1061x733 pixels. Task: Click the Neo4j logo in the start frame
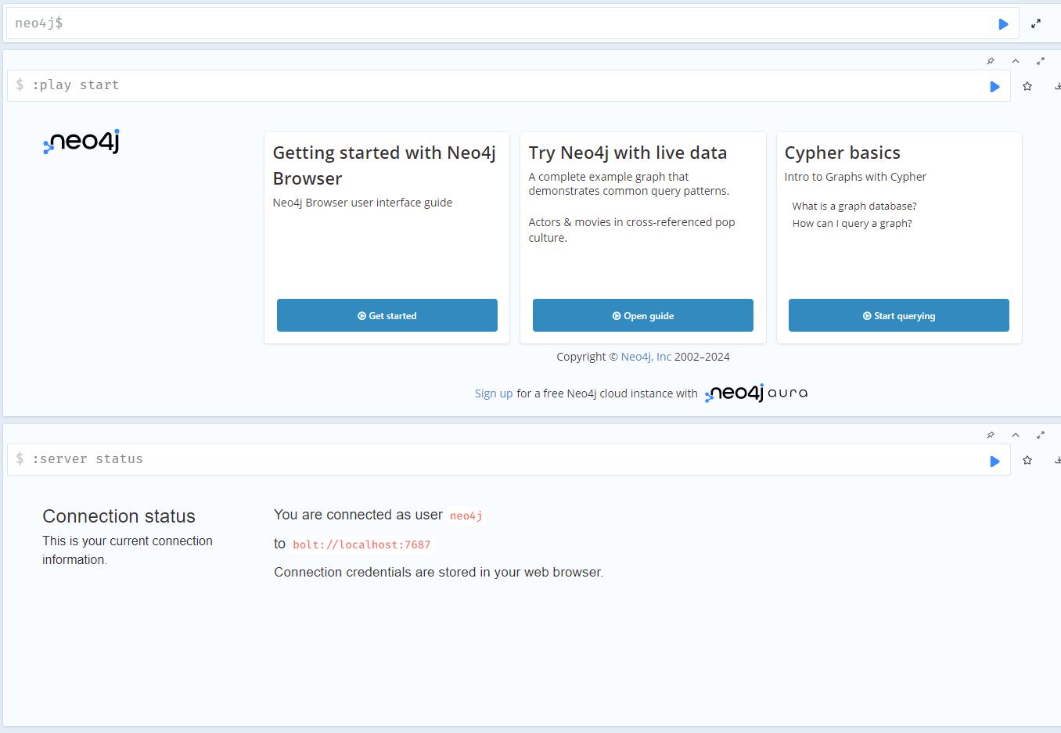click(81, 142)
